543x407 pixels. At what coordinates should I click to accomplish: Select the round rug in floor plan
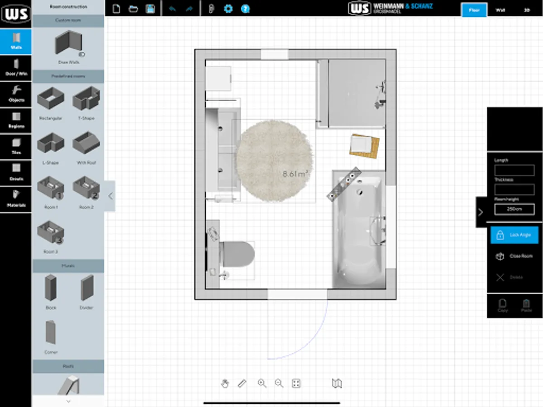point(274,161)
